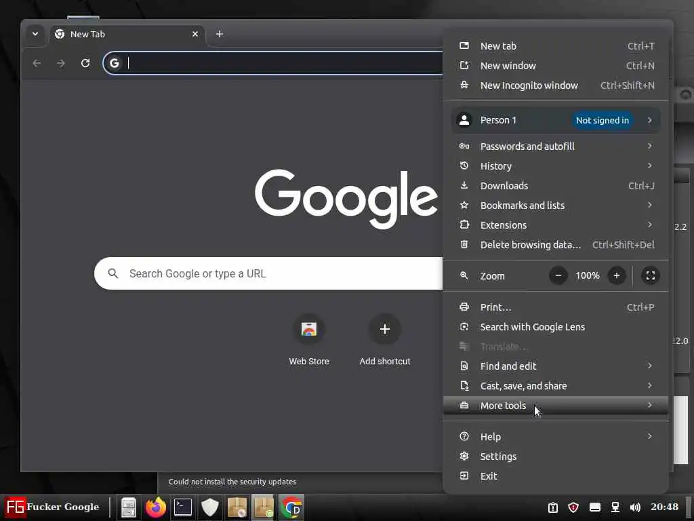
Task: Choose New tab from the menu
Action: tap(556, 46)
